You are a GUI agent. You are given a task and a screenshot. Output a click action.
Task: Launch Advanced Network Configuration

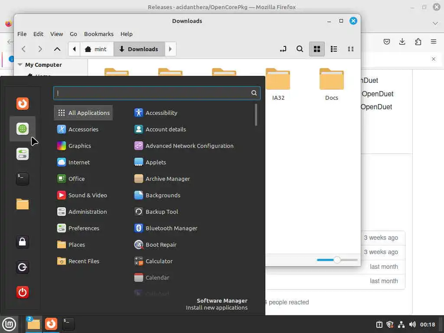pos(184,146)
